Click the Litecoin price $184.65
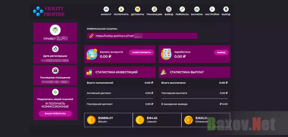The height and width of the screenshot is (137, 288). click(x=152, y=118)
